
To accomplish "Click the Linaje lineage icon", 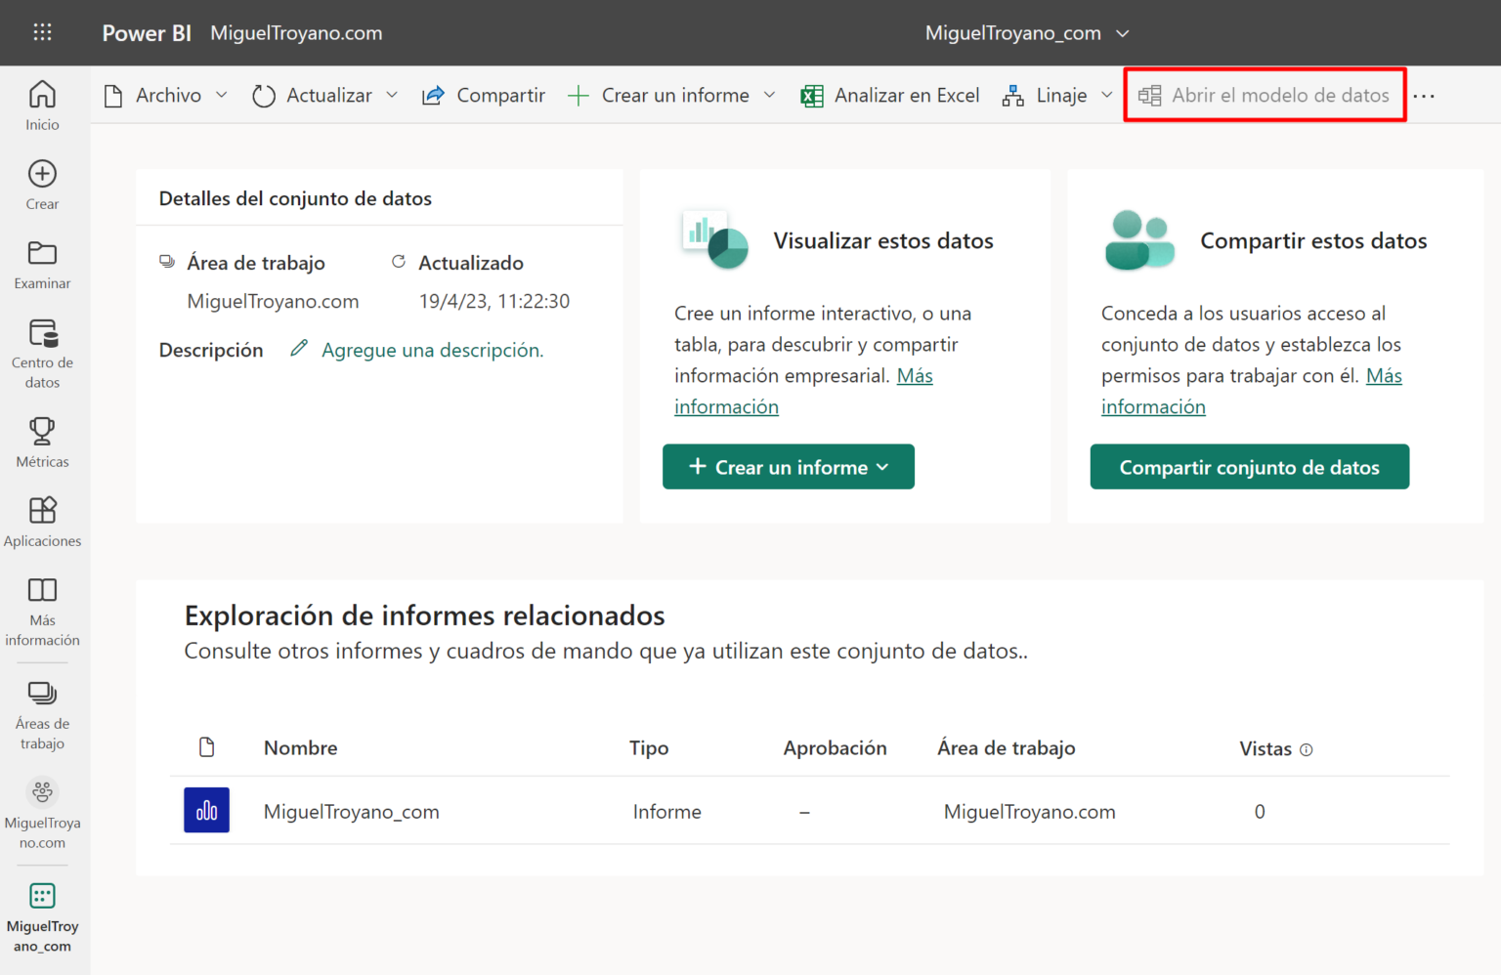I will coord(1013,96).
